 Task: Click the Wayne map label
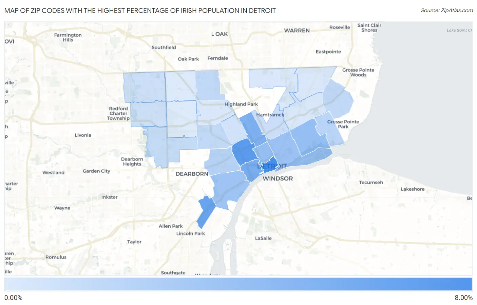tap(62, 208)
